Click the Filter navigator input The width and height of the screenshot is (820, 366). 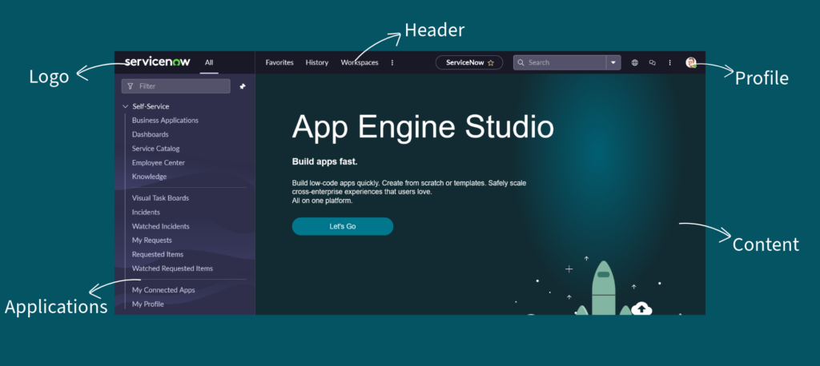click(x=175, y=86)
